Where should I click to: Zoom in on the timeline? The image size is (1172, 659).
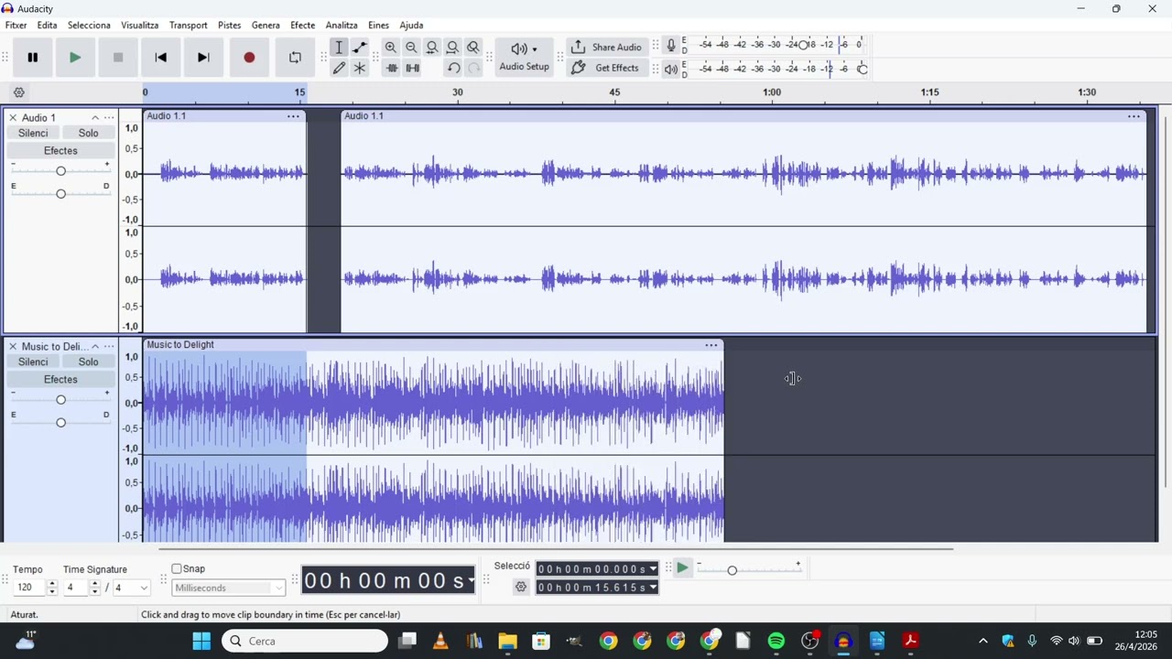391,48
